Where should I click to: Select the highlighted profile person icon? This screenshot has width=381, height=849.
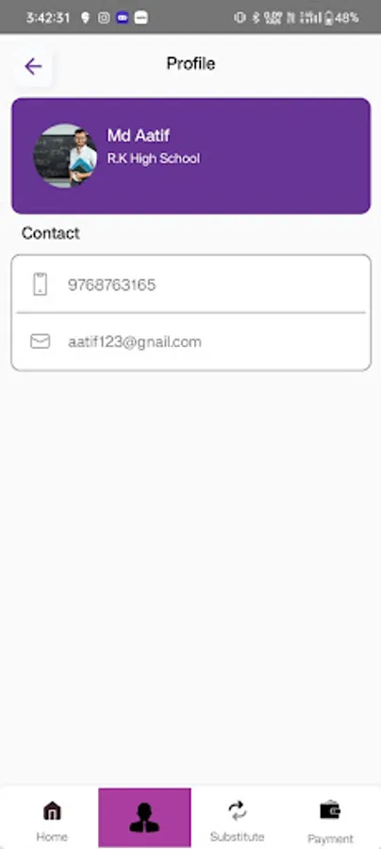pos(144,818)
